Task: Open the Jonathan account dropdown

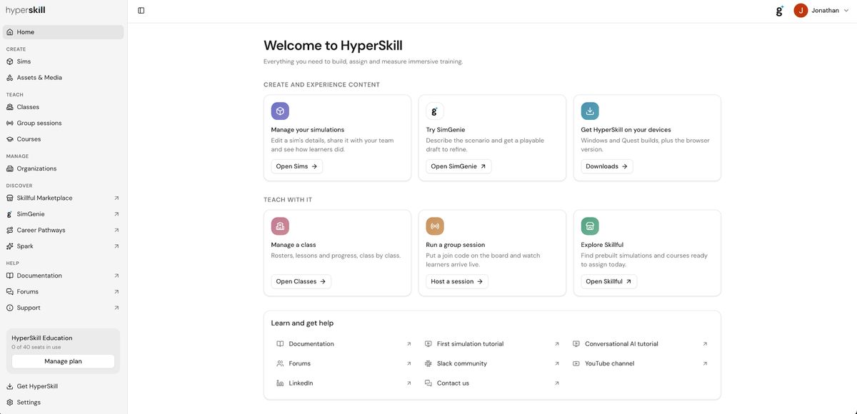Action: click(x=821, y=11)
